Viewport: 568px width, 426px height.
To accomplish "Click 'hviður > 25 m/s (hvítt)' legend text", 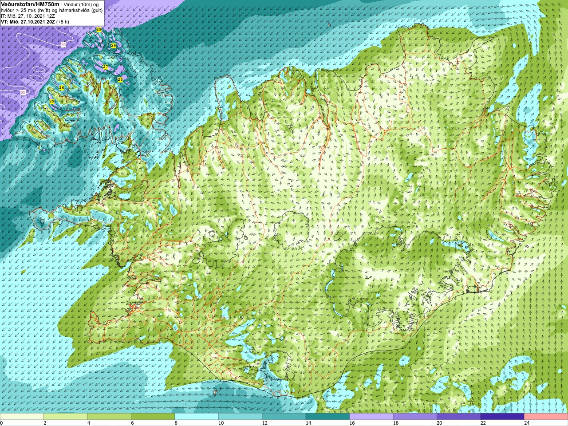I will coord(26,10).
